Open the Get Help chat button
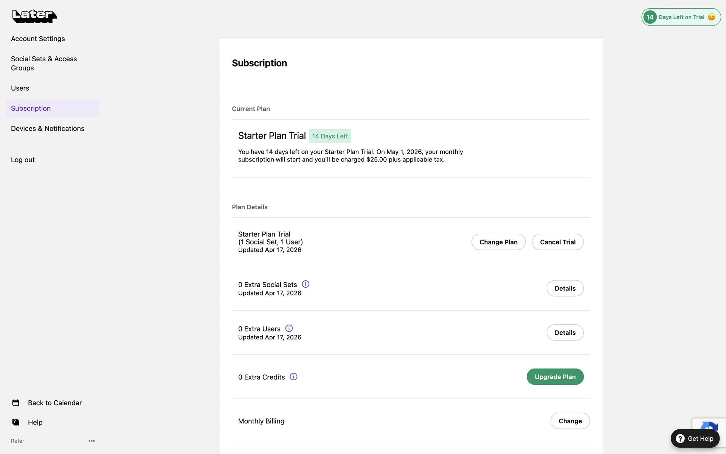Screen dimensions: 726x454 [695, 438]
